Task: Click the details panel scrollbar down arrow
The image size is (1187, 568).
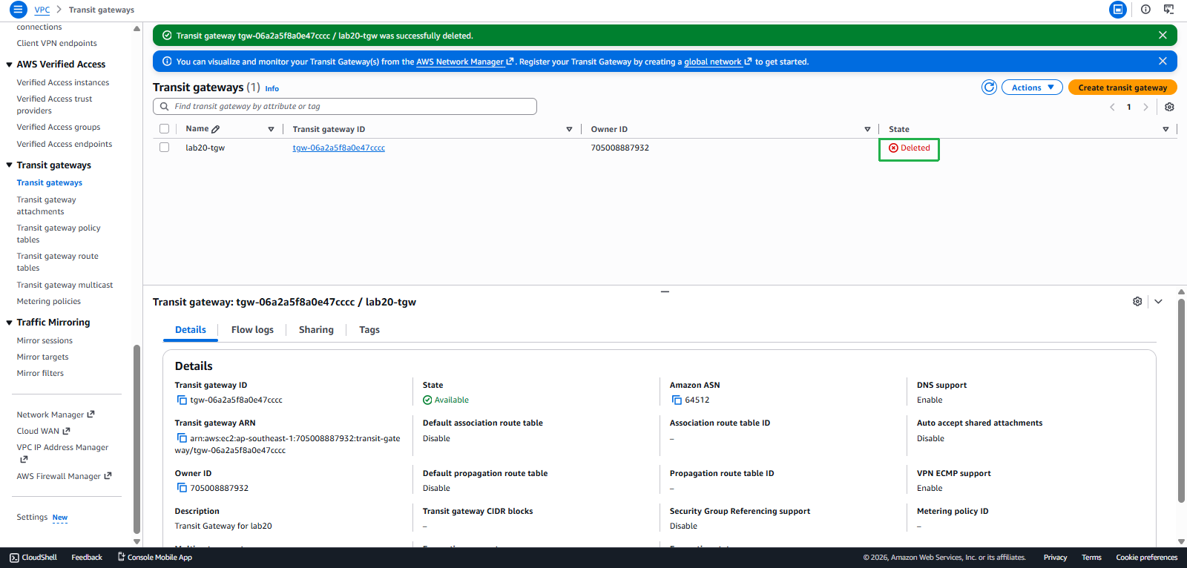Action: click(x=1181, y=541)
